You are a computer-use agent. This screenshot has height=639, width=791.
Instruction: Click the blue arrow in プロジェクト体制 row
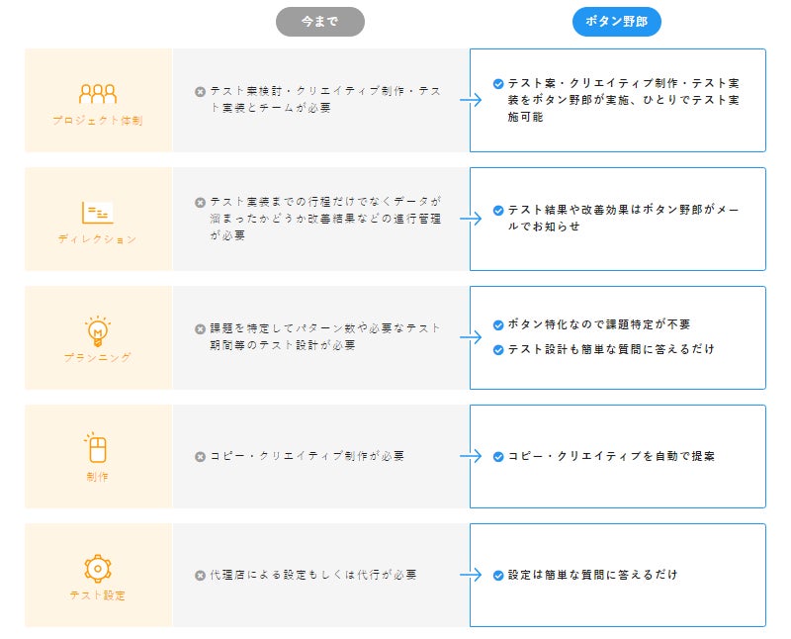pyautogui.click(x=470, y=100)
